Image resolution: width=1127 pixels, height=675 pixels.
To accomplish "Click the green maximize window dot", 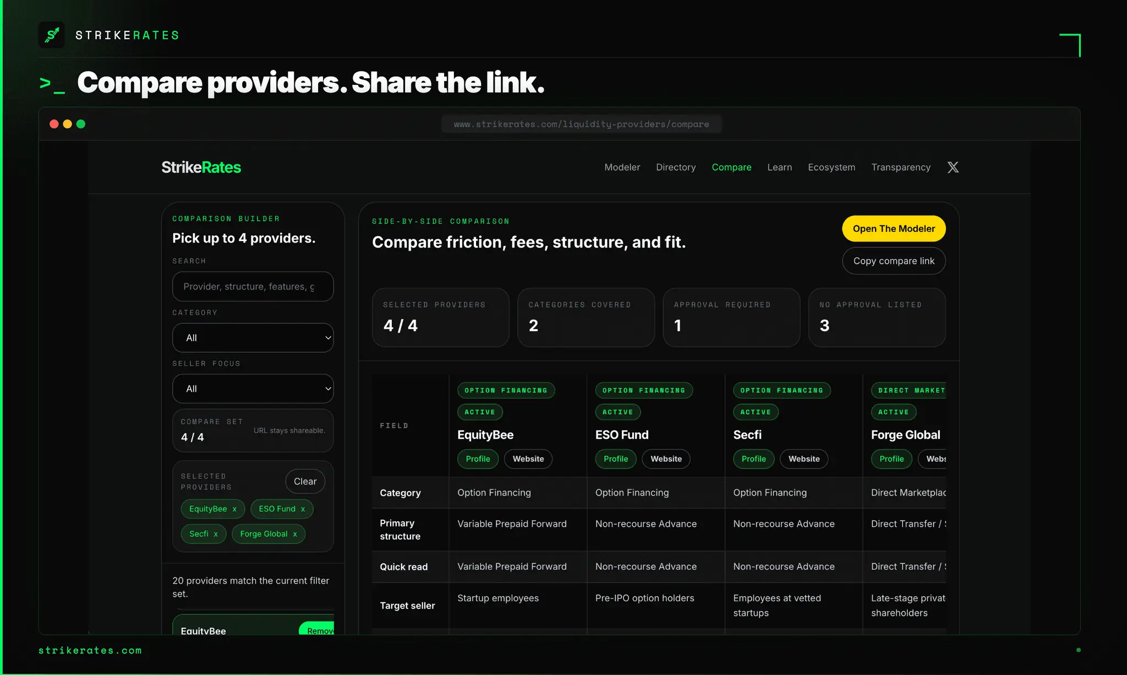I will coord(81,124).
